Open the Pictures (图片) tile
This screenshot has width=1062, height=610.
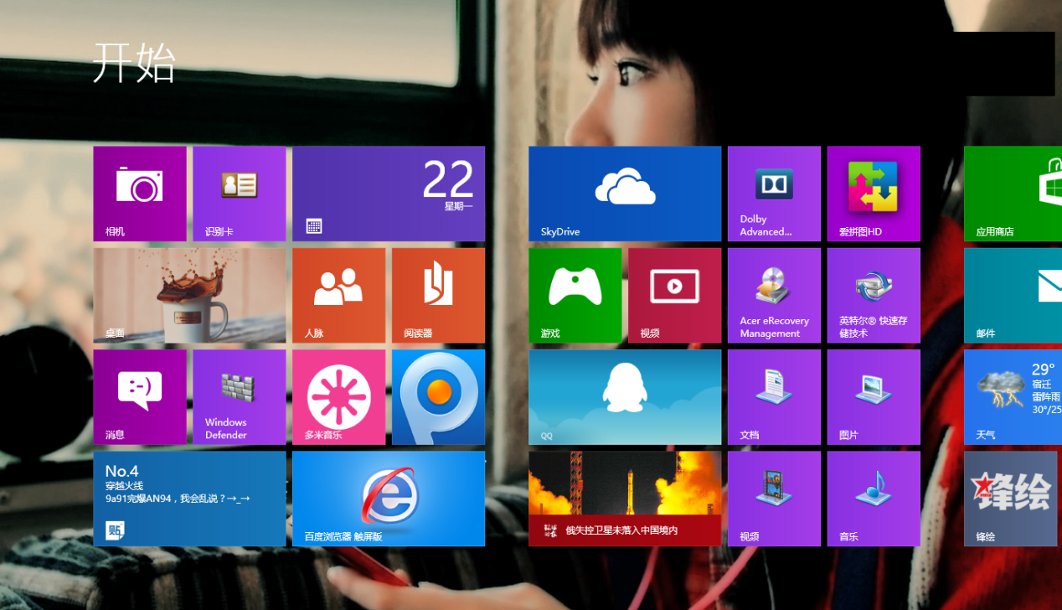click(874, 397)
